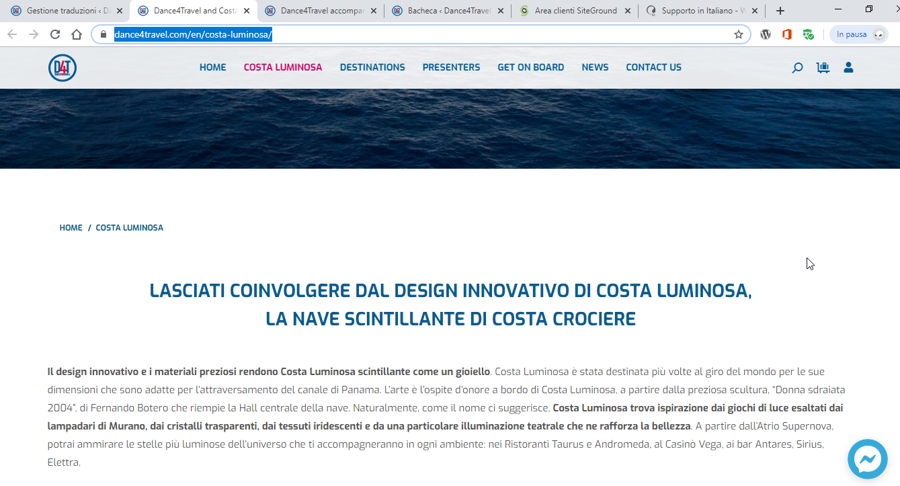The width and height of the screenshot is (900, 486).
Task: Close the 'Supporto in Italiano' tab
Action: click(x=755, y=11)
